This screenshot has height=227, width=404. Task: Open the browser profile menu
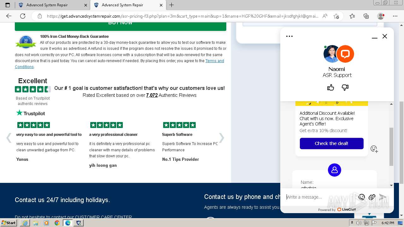point(381,16)
